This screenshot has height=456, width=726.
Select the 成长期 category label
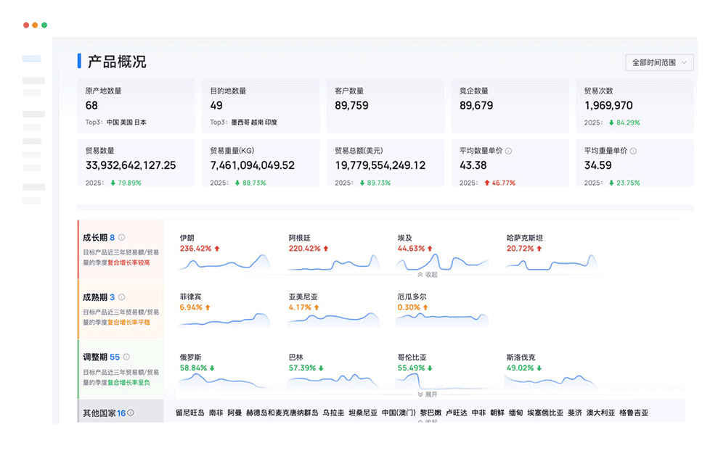94,237
